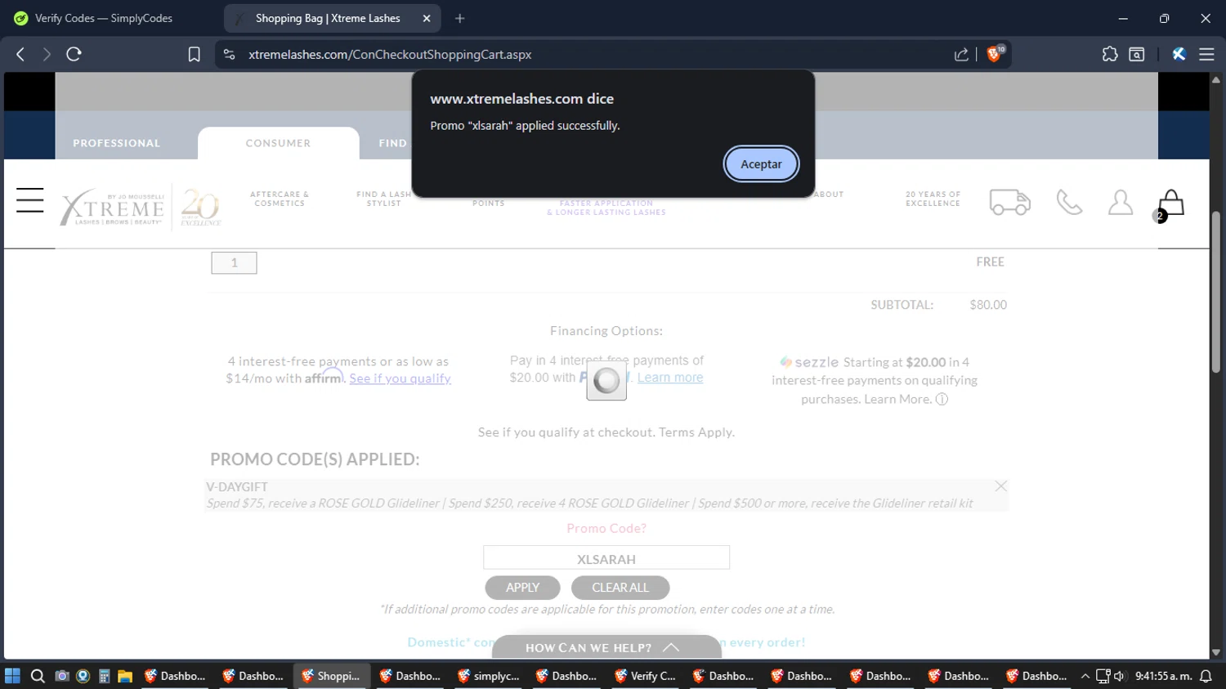Viewport: 1226px width, 689px height.
Task: Click the SUBTOTAL $80.00 amount
Action: 988,305
